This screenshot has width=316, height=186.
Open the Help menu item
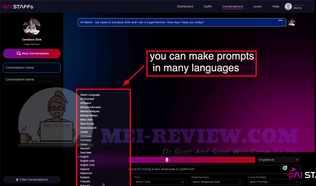pyautogui.click(x=276, y=6)
